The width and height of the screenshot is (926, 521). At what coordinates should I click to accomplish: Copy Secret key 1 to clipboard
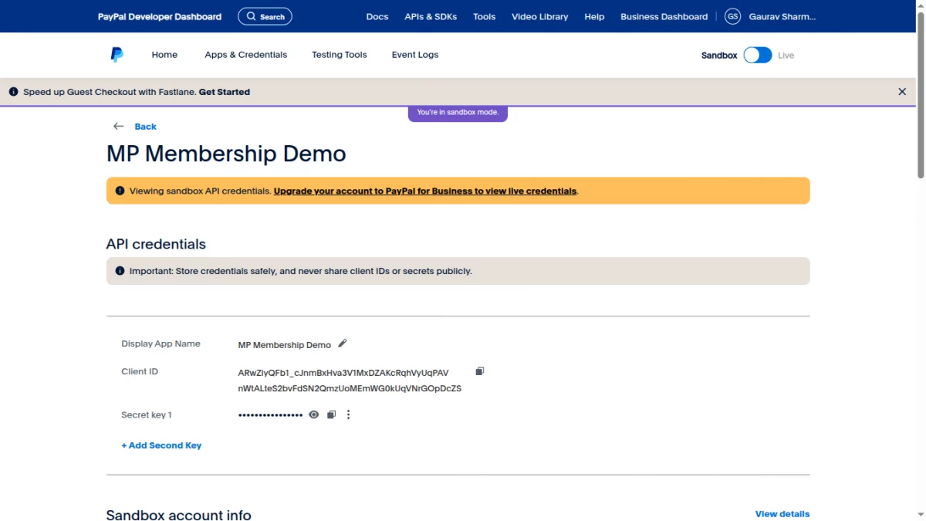tap(331, 414)
